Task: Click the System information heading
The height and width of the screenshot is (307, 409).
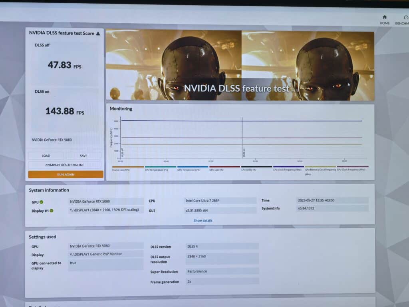Action: pos(49,190)
